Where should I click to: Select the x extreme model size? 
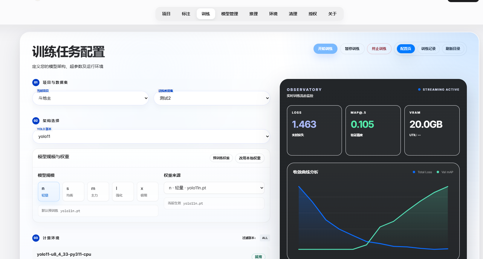(147, 191)
